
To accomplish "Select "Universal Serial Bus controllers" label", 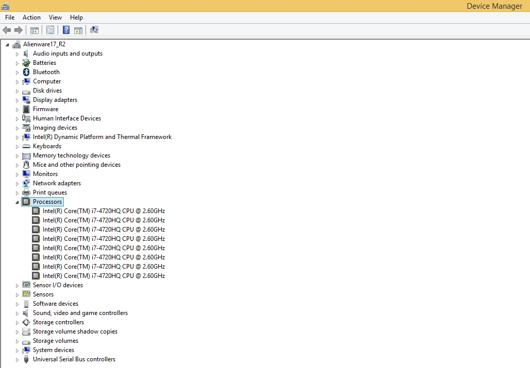I will 74,359.
